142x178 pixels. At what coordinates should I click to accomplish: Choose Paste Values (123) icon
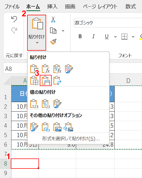pyautogui.click(x=34, y=104)
